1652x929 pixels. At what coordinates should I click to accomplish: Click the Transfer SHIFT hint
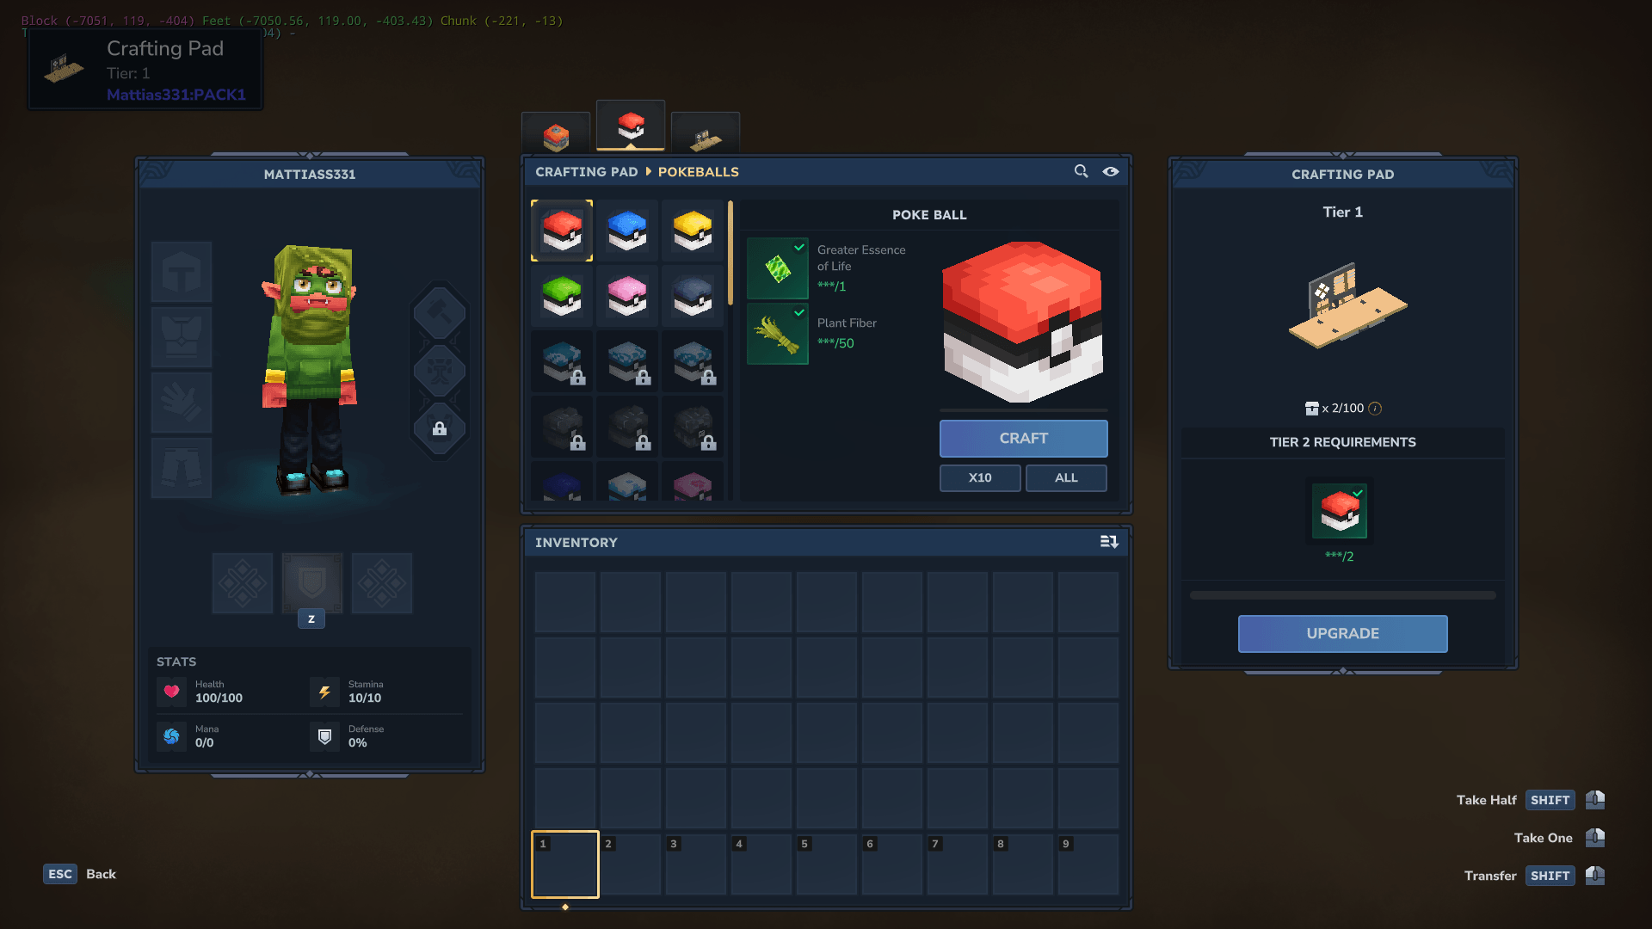pos(1535,876)
